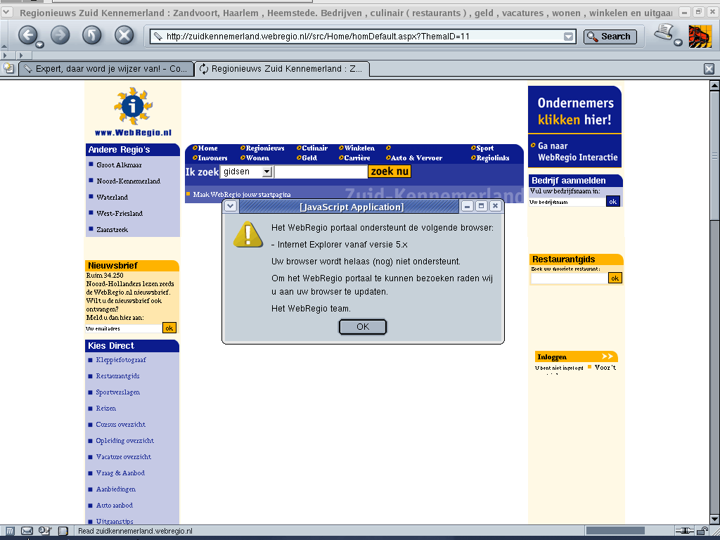The image size is (720, 540).
Task: Focus the browser URL address field
Action: coord(363,37)
